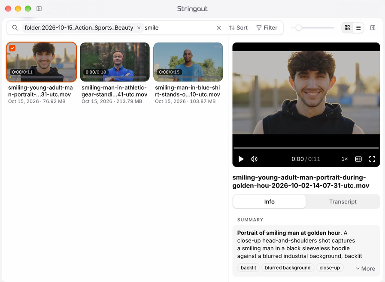Click the 0:00/0:15 duration badge

pos(169,72)
